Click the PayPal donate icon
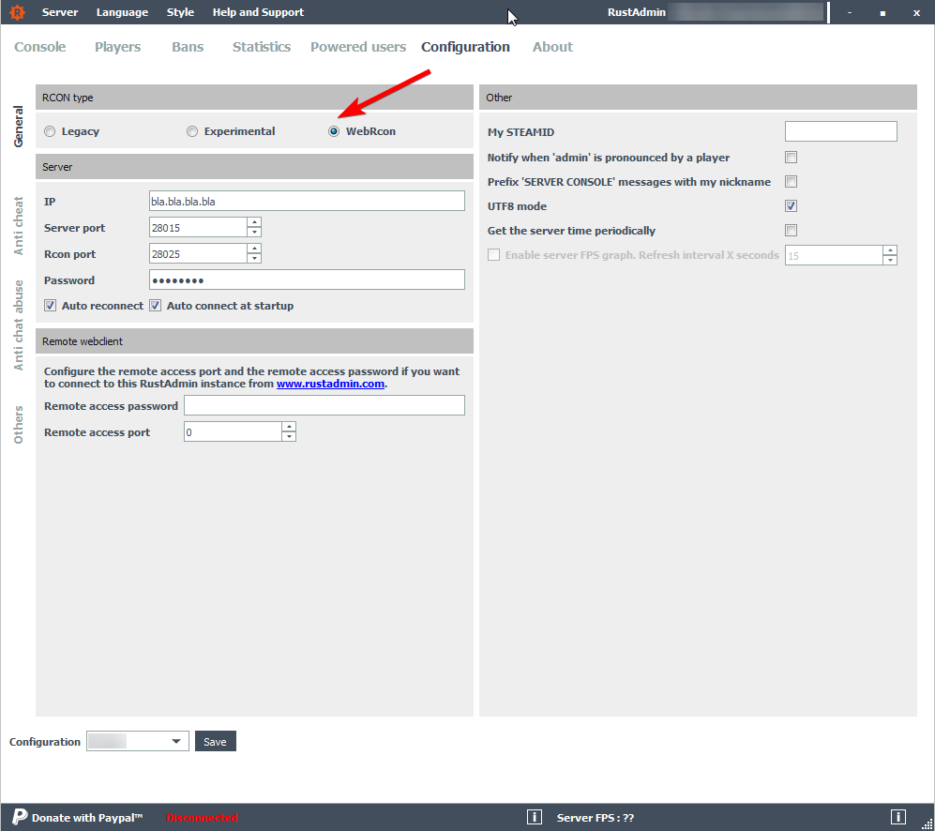Screen dimensions: 935x831 point(20,817)
